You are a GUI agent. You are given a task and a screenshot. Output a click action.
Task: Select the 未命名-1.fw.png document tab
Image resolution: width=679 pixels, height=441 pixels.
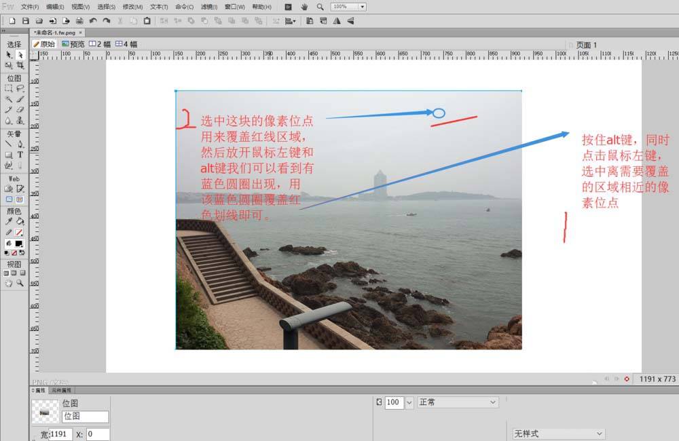pos(56,32)
